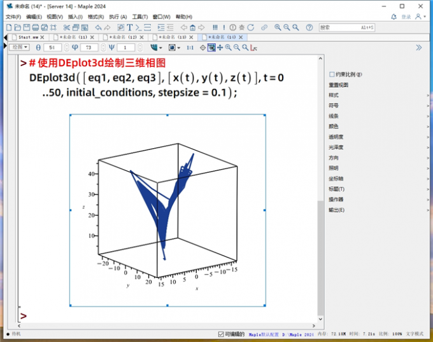
Task: Click the 1:1 scale plot button
Action: point(190,48)
